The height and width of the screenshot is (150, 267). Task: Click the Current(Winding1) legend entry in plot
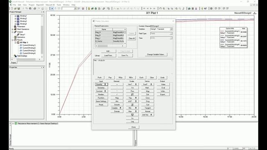230,32
